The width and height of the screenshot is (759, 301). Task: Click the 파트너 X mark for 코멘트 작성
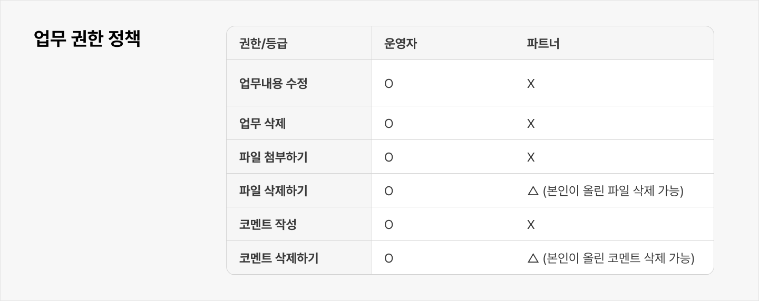pyautogui.click(x=531, y=225)
